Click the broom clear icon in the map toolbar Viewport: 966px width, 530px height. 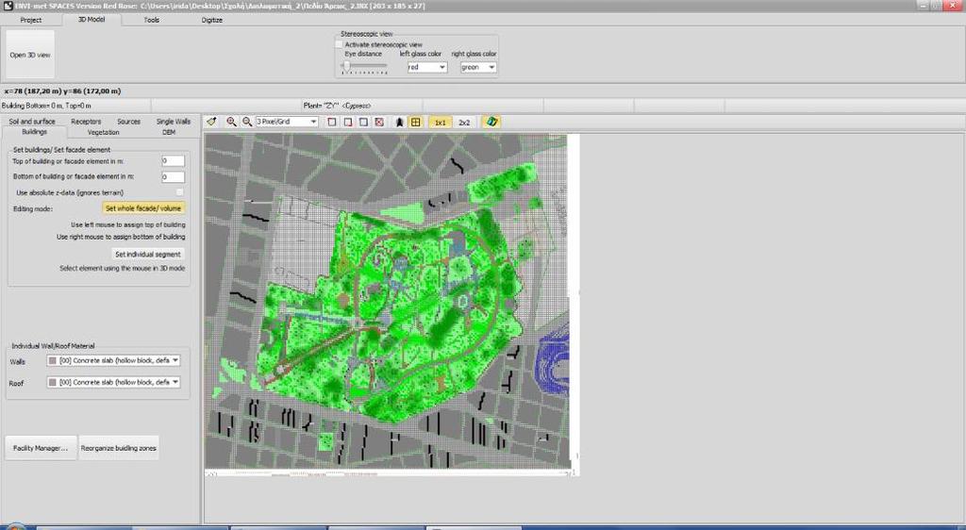(211, 122)
